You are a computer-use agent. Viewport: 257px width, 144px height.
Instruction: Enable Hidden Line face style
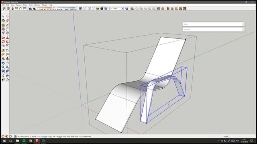click(93, 8)
